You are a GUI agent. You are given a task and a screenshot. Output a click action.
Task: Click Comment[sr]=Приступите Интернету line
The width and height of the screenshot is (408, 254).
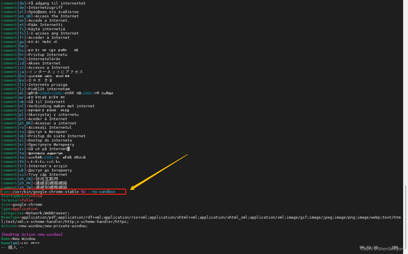(x=37, y=145)
